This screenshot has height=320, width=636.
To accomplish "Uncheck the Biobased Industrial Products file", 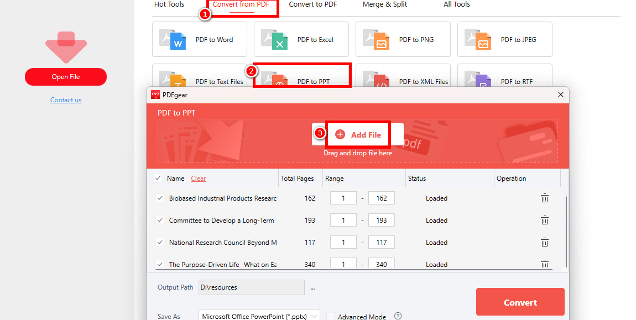I will coord(160,198).
